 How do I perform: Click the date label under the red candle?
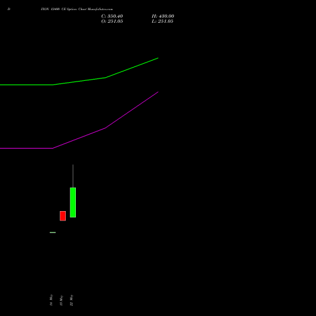click(x=61, y=300)
